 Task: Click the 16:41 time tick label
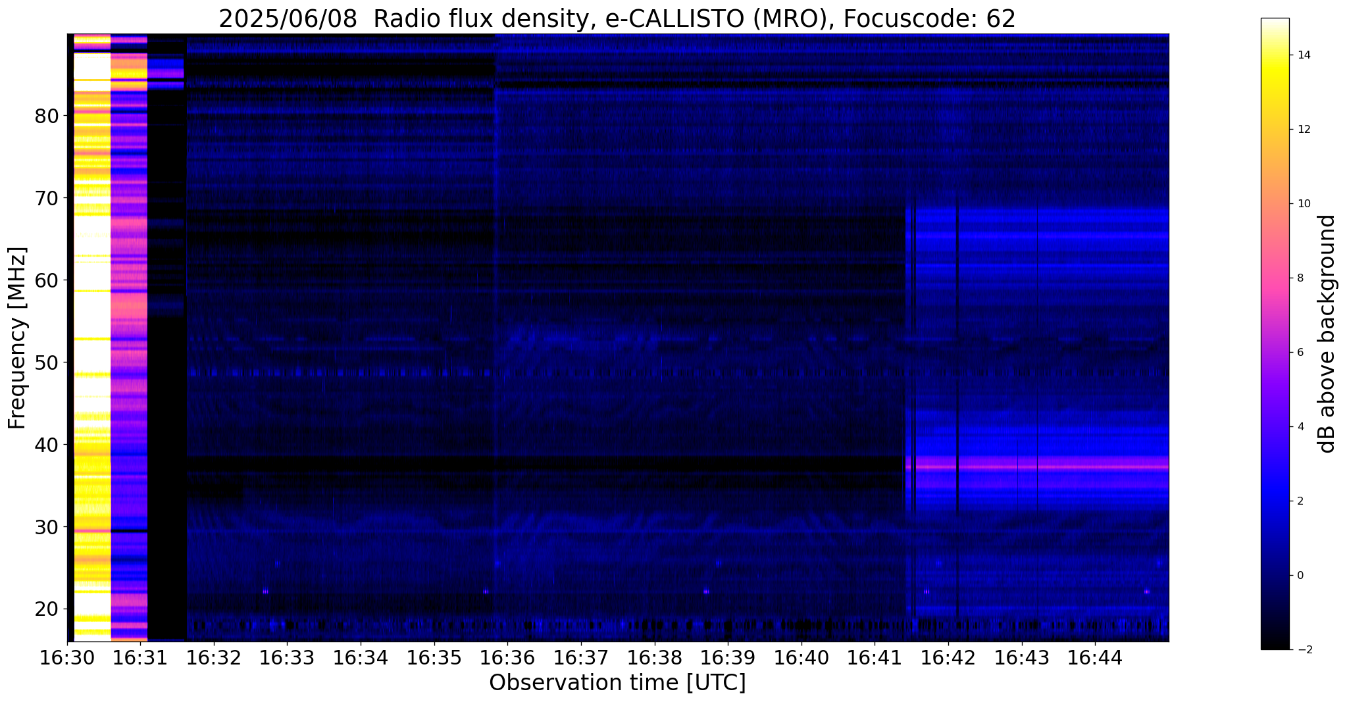(875, 657)
